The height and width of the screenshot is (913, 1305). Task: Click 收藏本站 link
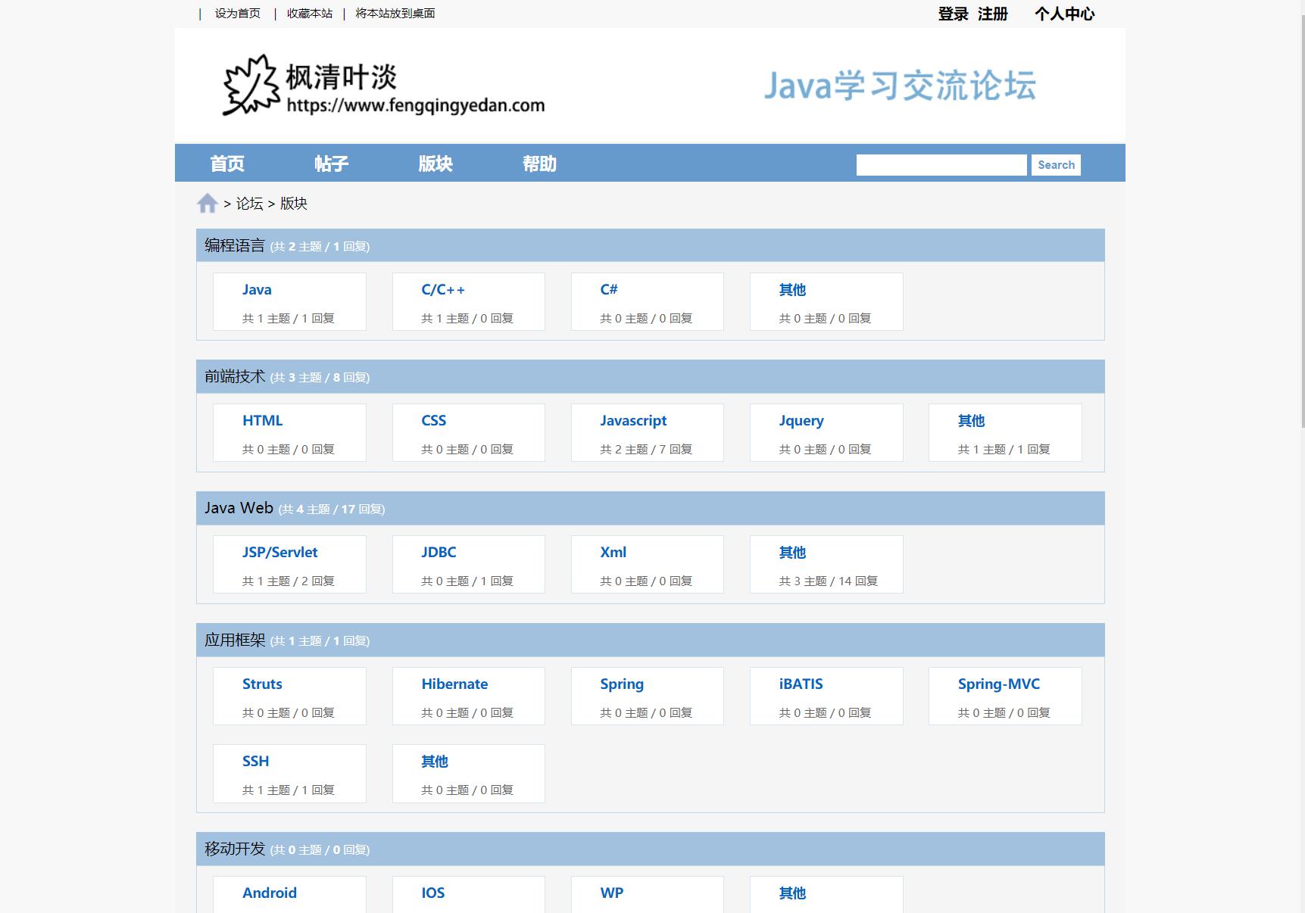coord(310,14)
